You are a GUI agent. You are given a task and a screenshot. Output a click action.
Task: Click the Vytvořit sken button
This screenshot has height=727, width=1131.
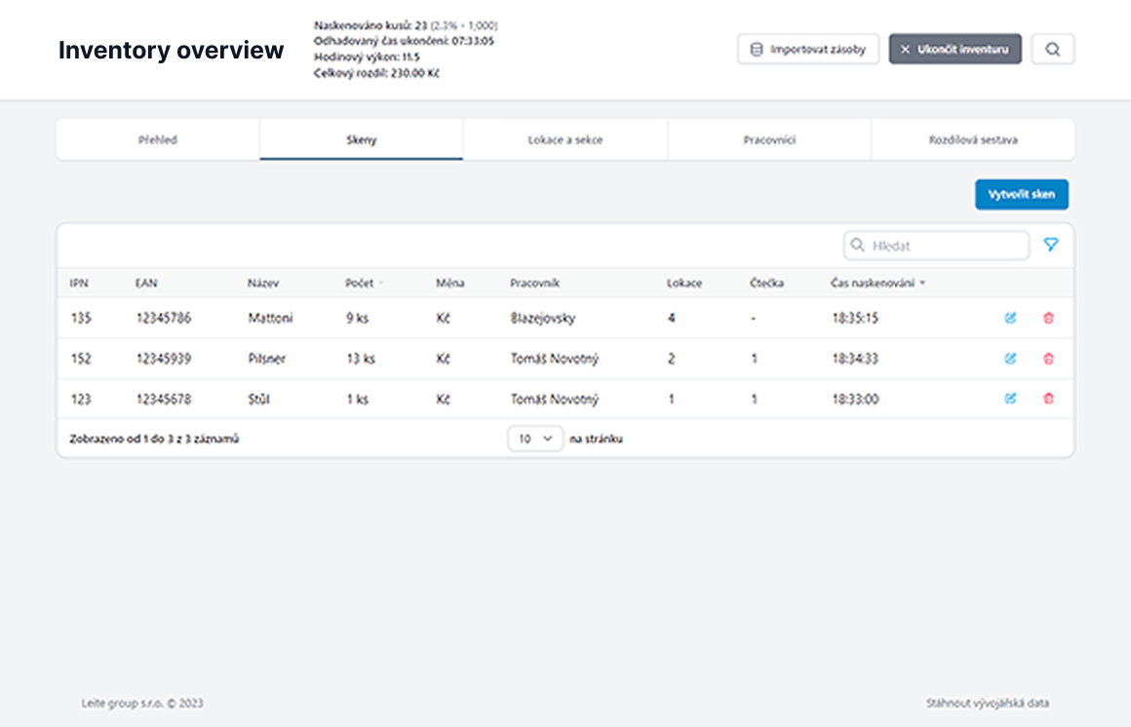pyautogui.click(x=1021, y=195)
